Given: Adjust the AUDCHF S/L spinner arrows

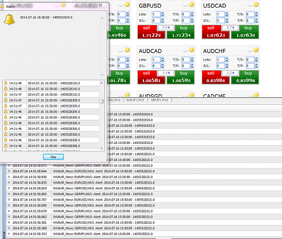Looking at the screenshot, I should point(227,66).
